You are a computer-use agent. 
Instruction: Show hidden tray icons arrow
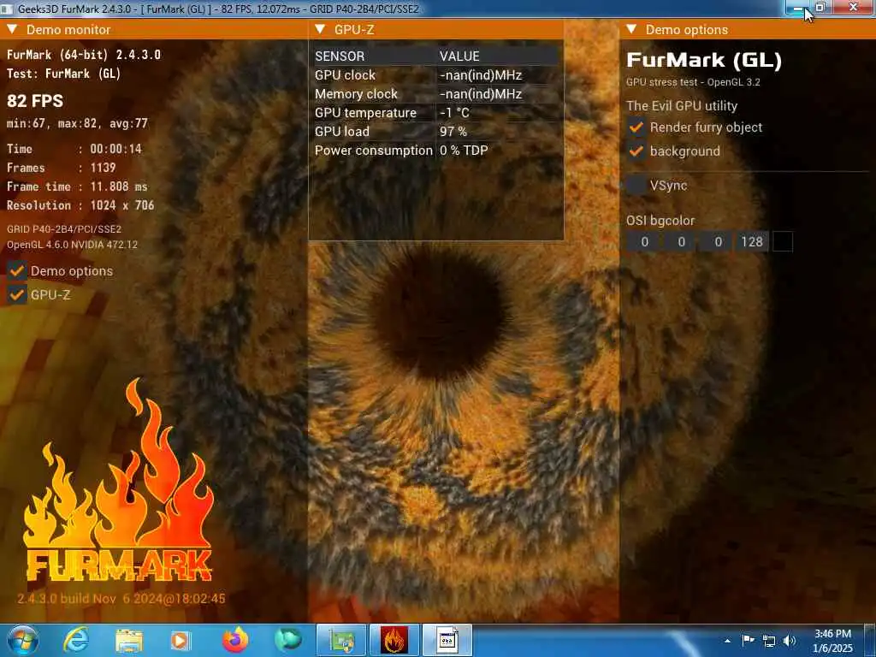pos(727,641)
